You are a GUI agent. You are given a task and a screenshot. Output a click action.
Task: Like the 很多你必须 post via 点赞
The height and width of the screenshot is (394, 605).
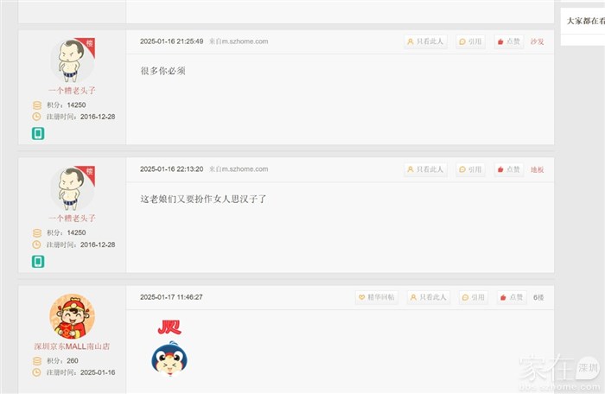pyautogui.click(x=509, y=41)
